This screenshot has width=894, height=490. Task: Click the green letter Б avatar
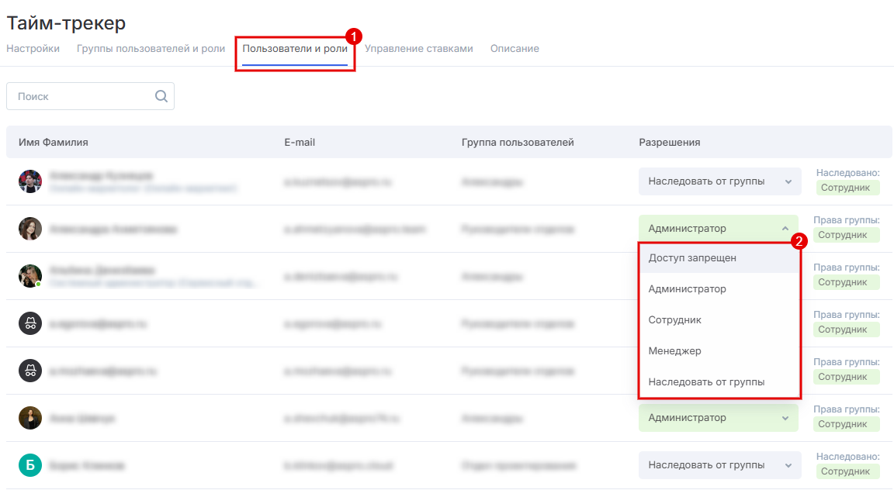click(30, 465)
